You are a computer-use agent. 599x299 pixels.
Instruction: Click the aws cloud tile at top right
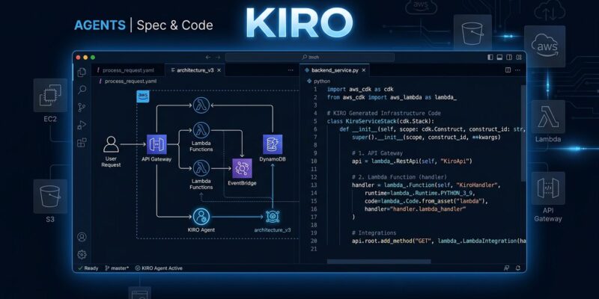[x=545, y=46]
